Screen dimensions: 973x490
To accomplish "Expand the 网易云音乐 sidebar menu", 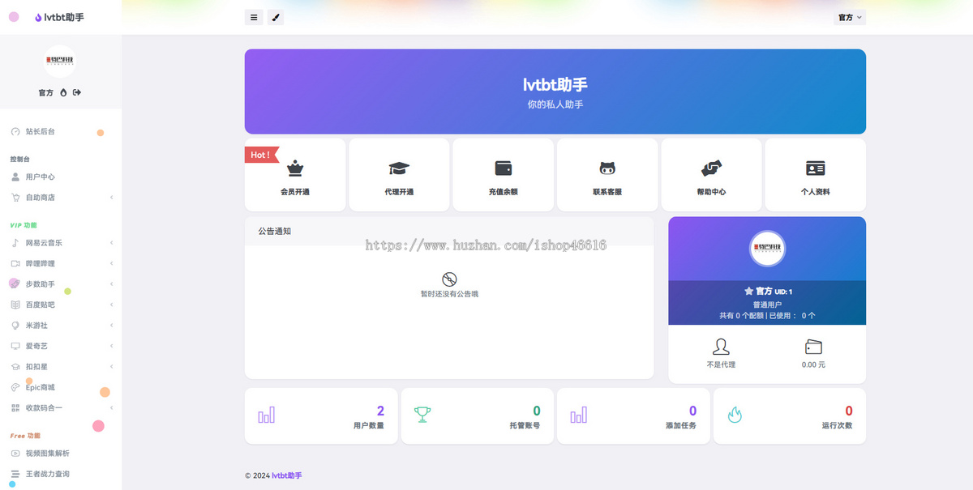I will point(61,243).
